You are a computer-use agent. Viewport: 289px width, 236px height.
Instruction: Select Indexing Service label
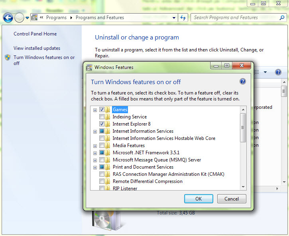130,117
